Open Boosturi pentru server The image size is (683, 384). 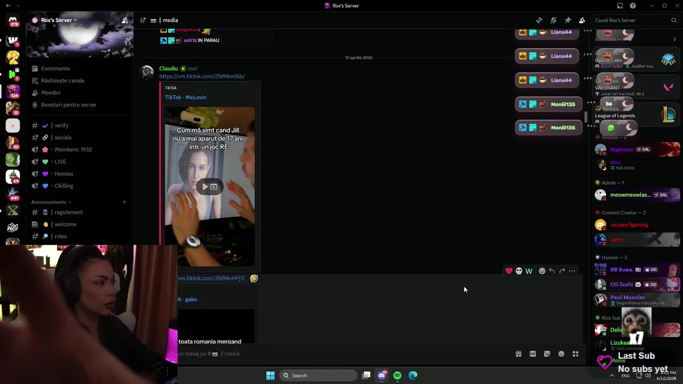69,105
